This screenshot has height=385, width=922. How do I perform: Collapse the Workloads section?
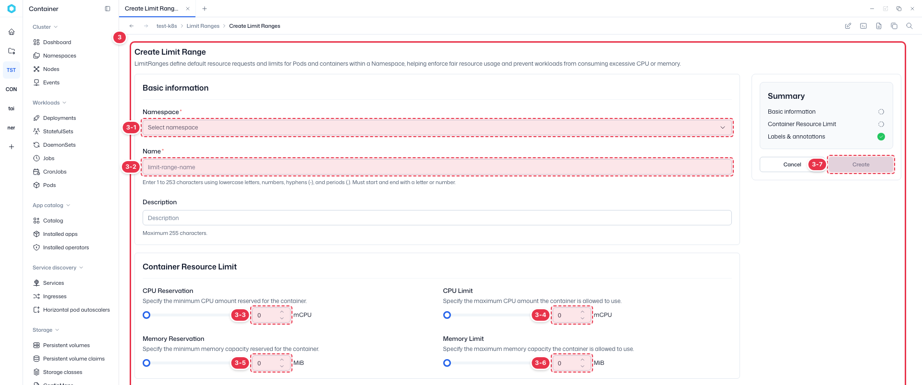pos(49,103)
